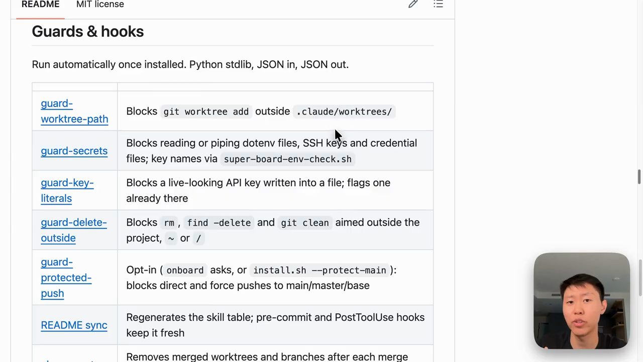This screenshot has height=362, width=643.
Task: Switch to the README tab
Action: point(40,5)
